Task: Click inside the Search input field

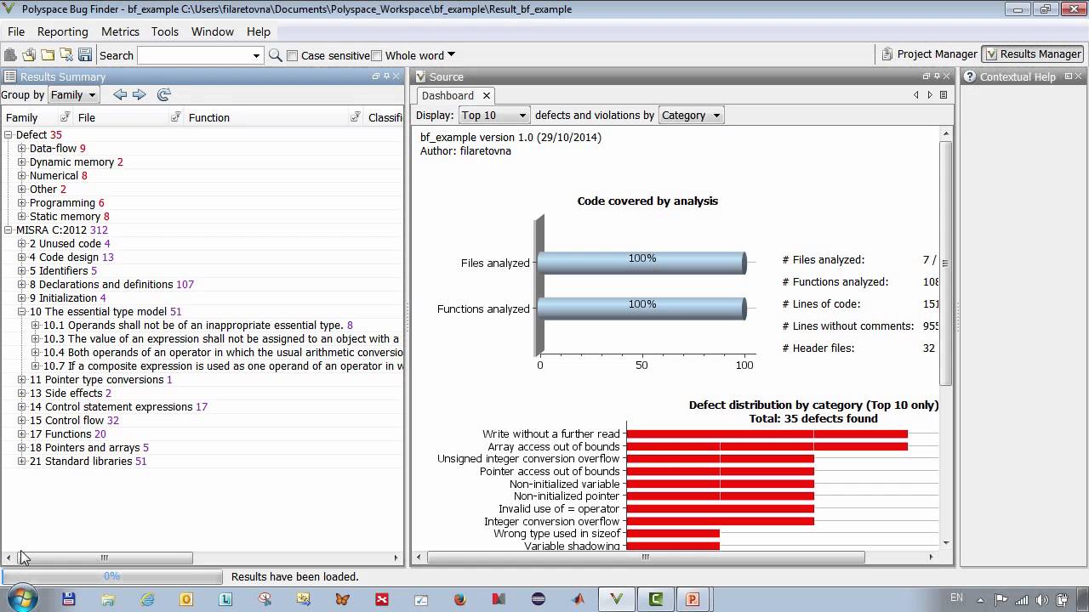Action: pyautogui.click(x=193, y=55)
